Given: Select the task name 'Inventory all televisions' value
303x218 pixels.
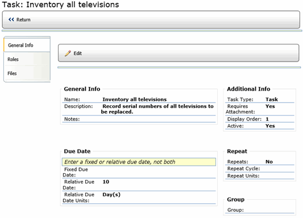Looking at the screenshot, I should pos(135,100).
